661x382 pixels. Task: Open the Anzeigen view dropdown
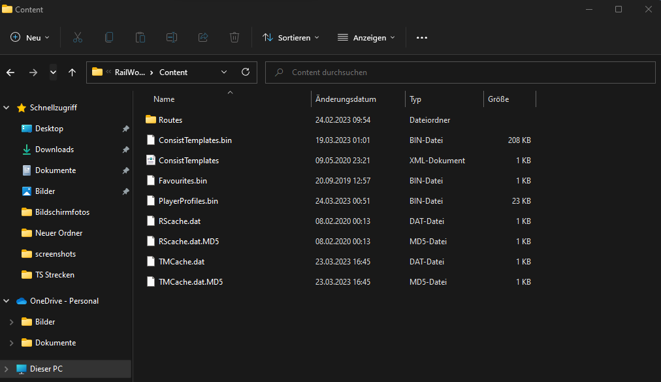(x=366, y=38)
